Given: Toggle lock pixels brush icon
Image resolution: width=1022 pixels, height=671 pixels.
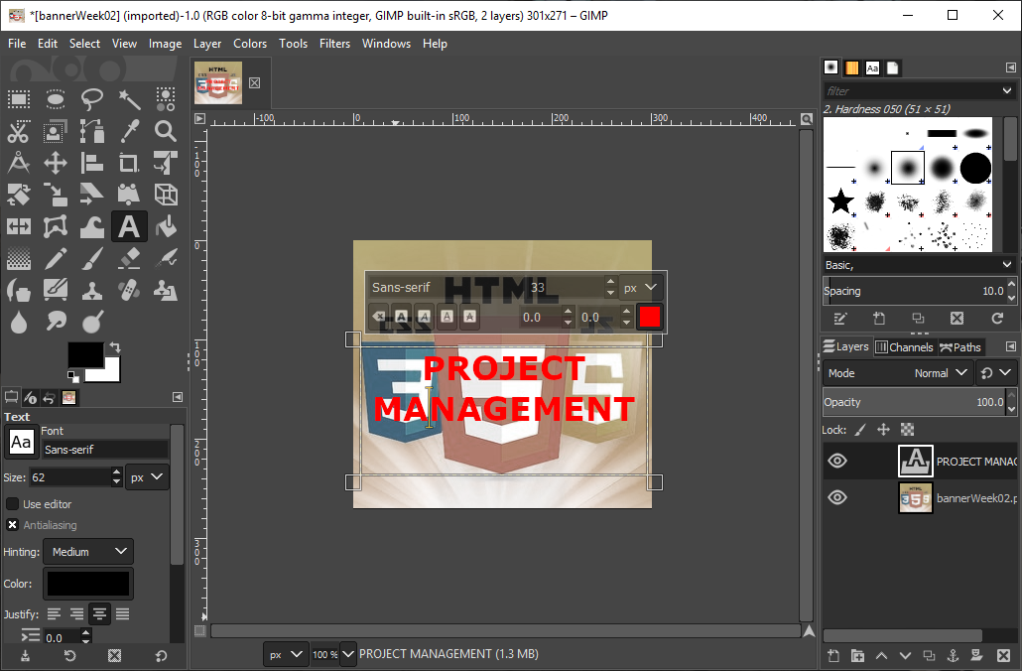Looking at the screenshot, I should coord(861,429).
